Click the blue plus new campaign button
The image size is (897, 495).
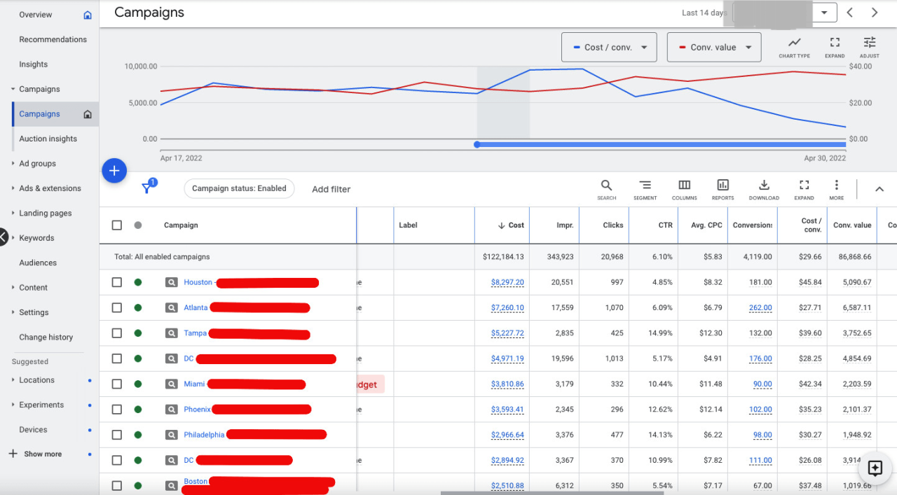coord(114,170)
